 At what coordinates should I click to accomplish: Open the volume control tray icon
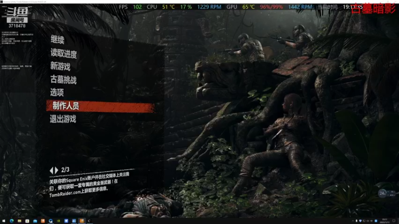pos(368,221)
